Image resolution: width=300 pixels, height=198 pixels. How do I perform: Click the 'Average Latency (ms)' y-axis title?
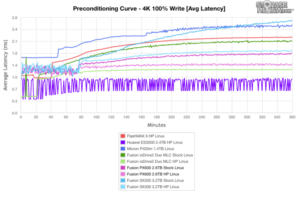coord(5,65)
